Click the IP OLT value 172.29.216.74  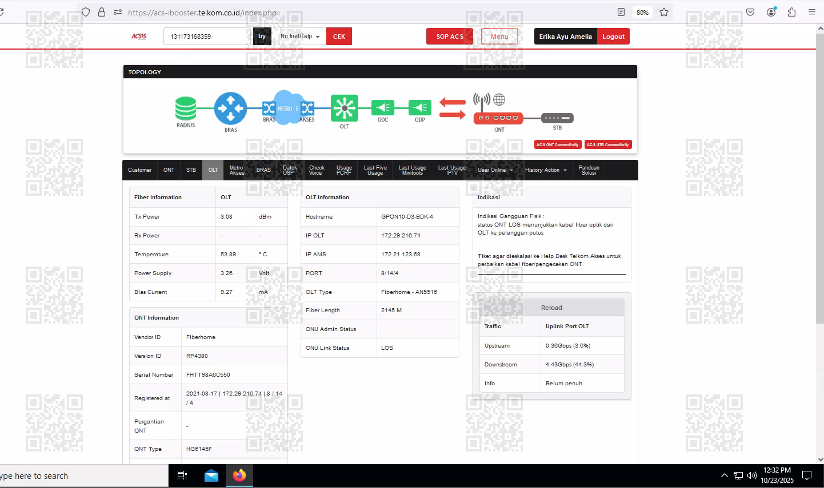[x=401, y=236]
